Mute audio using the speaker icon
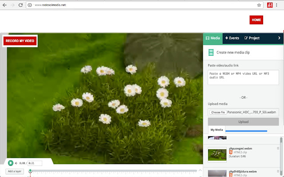284x177 pixels. pyautogui.click(x=16, y=163)
